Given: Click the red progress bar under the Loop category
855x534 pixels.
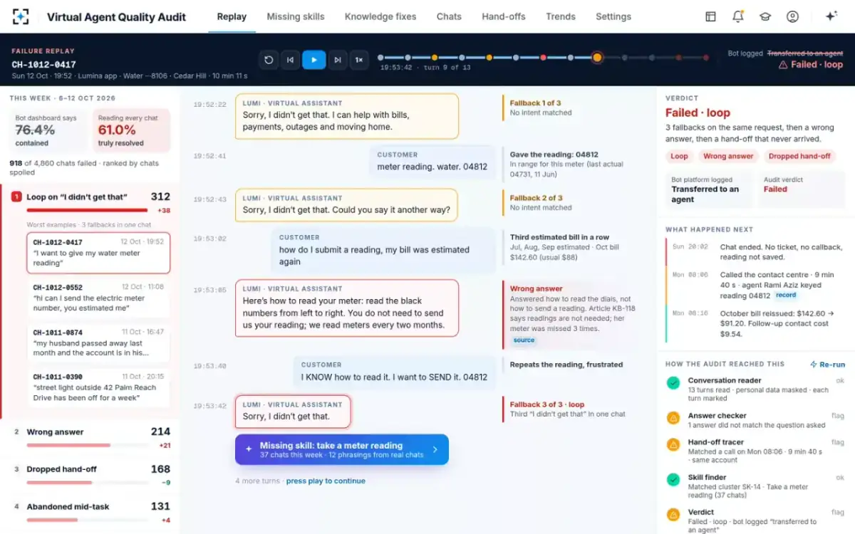Looking at the screenshot, I should pyautogui.click(x=87, y=211).
